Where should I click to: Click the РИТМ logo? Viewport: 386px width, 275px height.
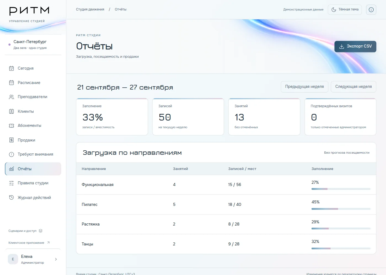(29, 11)
